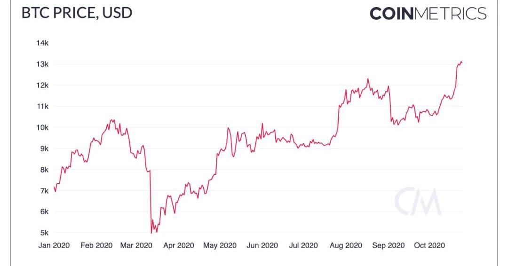Image resolution: width=508 pixels, height=266 pixels.
Task: Select the 8k price axis label
Action: tap(43, 170)
